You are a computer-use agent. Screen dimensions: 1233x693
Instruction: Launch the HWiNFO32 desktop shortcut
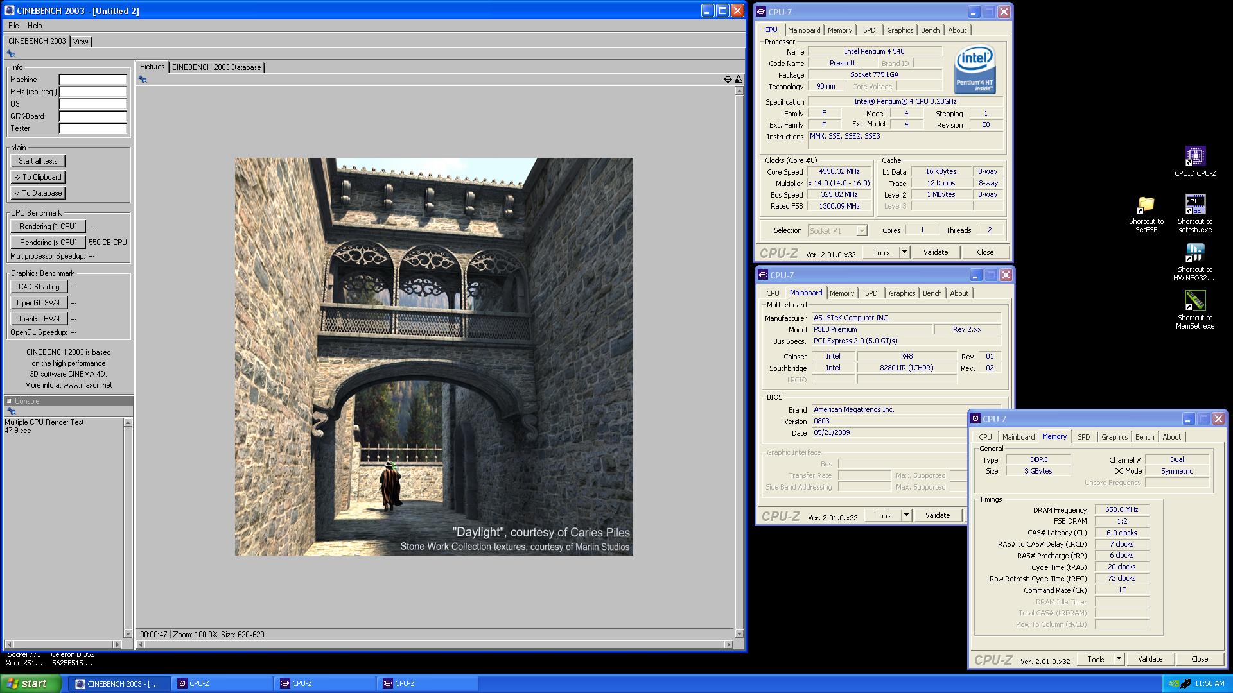coord(1195,262)
